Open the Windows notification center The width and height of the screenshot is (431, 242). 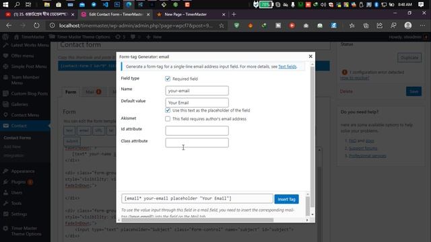tap(421, 5)
